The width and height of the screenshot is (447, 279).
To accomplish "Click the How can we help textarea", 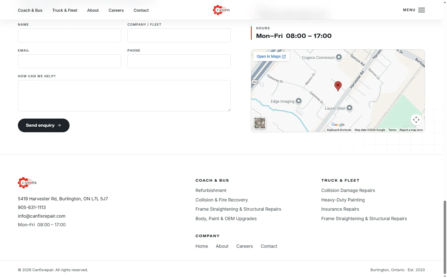I will pyautogui.click(x=124, y=96).
